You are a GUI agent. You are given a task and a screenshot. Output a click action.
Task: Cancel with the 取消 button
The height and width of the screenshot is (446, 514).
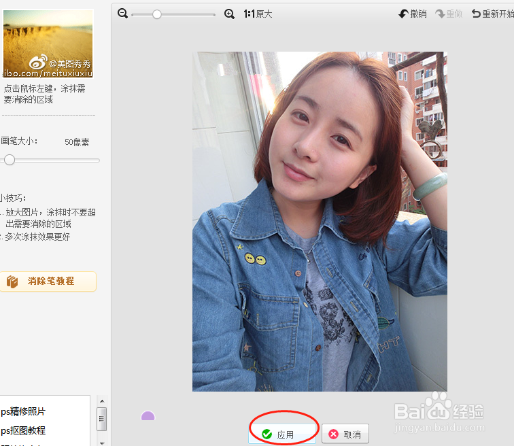345,434
